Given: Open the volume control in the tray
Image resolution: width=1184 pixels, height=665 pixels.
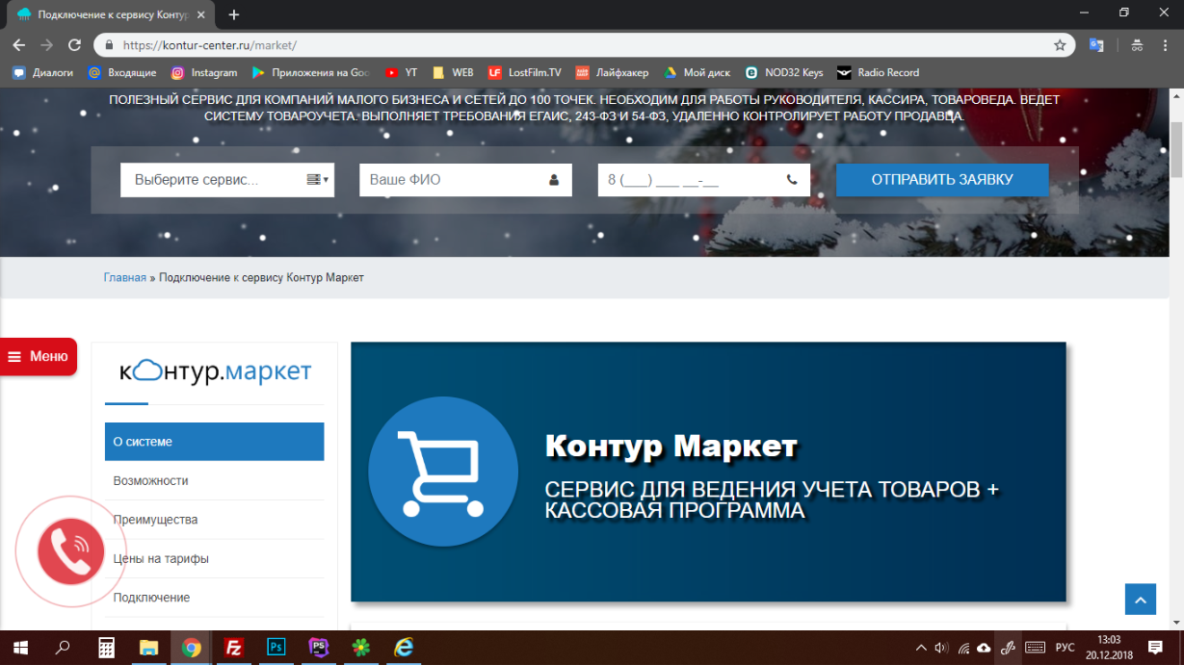Looking at the screenshot, I should (941, 648).
